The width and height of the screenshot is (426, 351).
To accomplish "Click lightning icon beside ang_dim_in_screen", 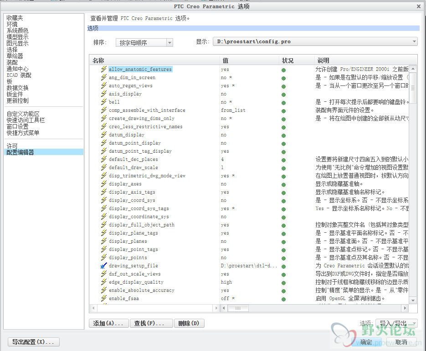I will (x=104, y=77).
